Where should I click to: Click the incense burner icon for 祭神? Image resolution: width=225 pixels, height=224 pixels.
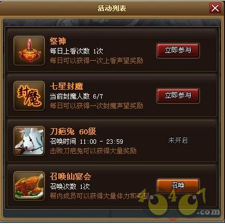(x=29, y=51)
